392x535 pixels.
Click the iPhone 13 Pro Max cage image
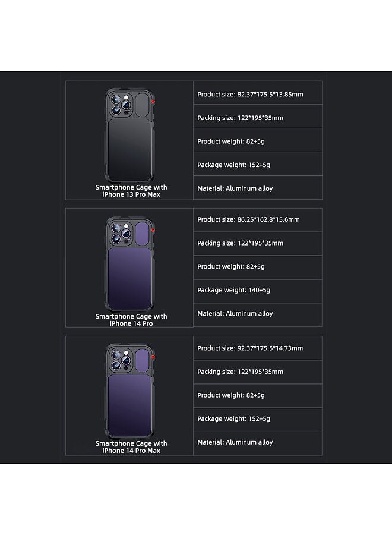(x=129, y=136)
